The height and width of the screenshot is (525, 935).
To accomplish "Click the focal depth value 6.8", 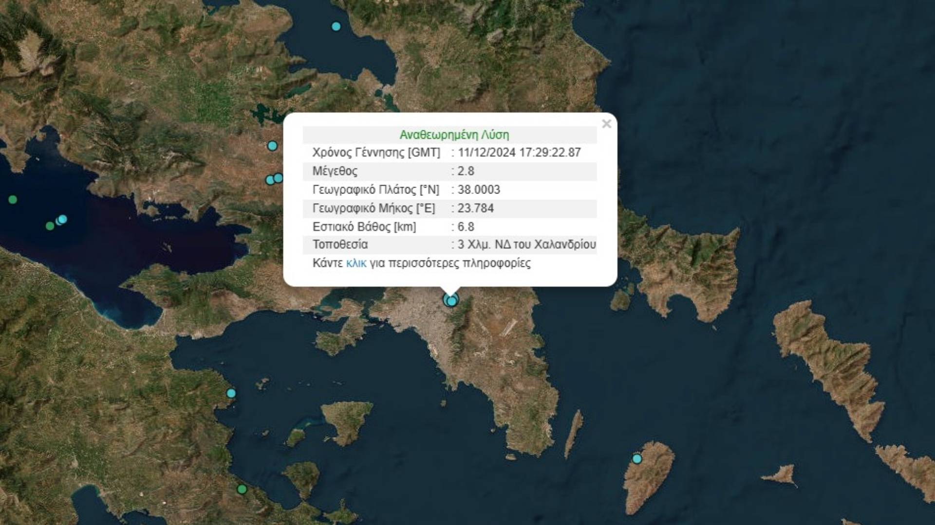I will 466,227.
